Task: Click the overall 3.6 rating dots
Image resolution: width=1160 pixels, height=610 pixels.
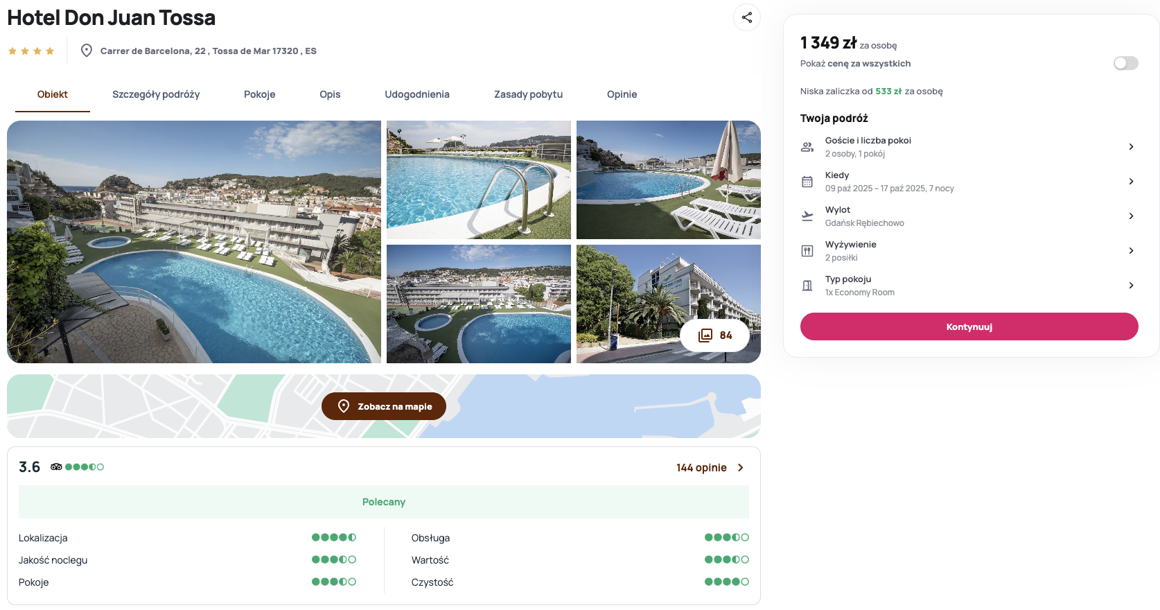Action: pyautogui.click(x=85, y=467)
